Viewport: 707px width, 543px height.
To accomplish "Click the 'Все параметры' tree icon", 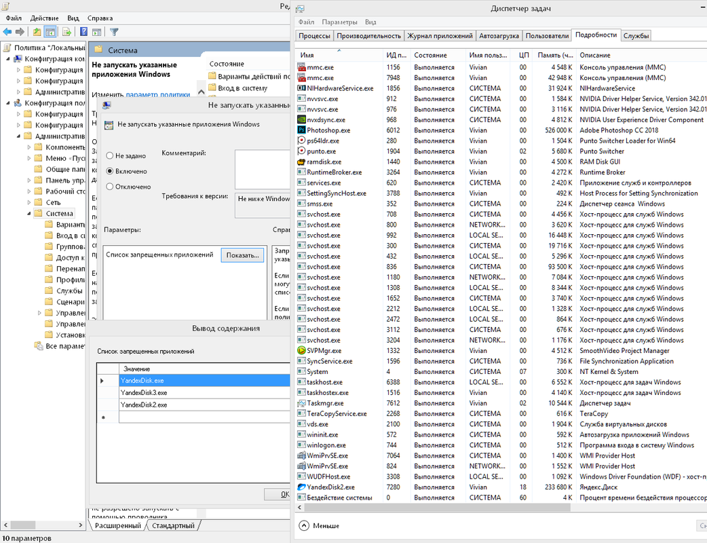I will (39, 346).
